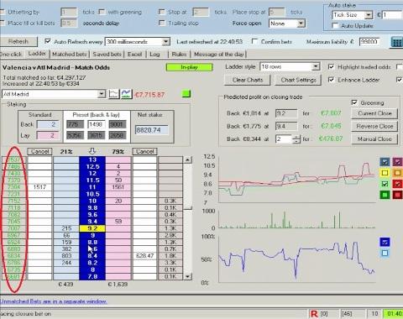403x319 pixels.
Task: Click the red R status bar icon
Action: pos(314,314)
